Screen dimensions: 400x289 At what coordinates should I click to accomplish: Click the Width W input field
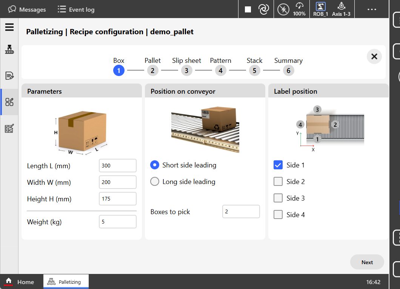pos(118,182)
